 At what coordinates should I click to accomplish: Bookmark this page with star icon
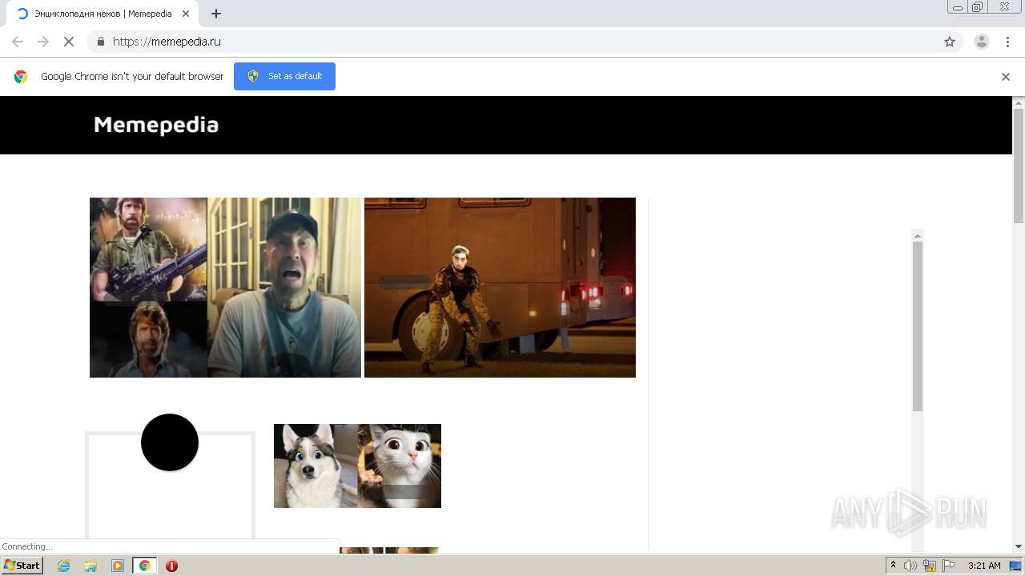pos(950,42)
